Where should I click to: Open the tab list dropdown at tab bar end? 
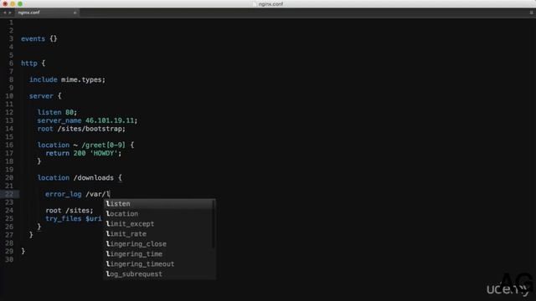point(531,13)
